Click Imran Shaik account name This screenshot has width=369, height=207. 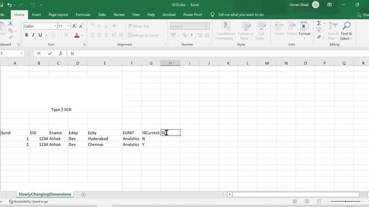pos(299,5)
